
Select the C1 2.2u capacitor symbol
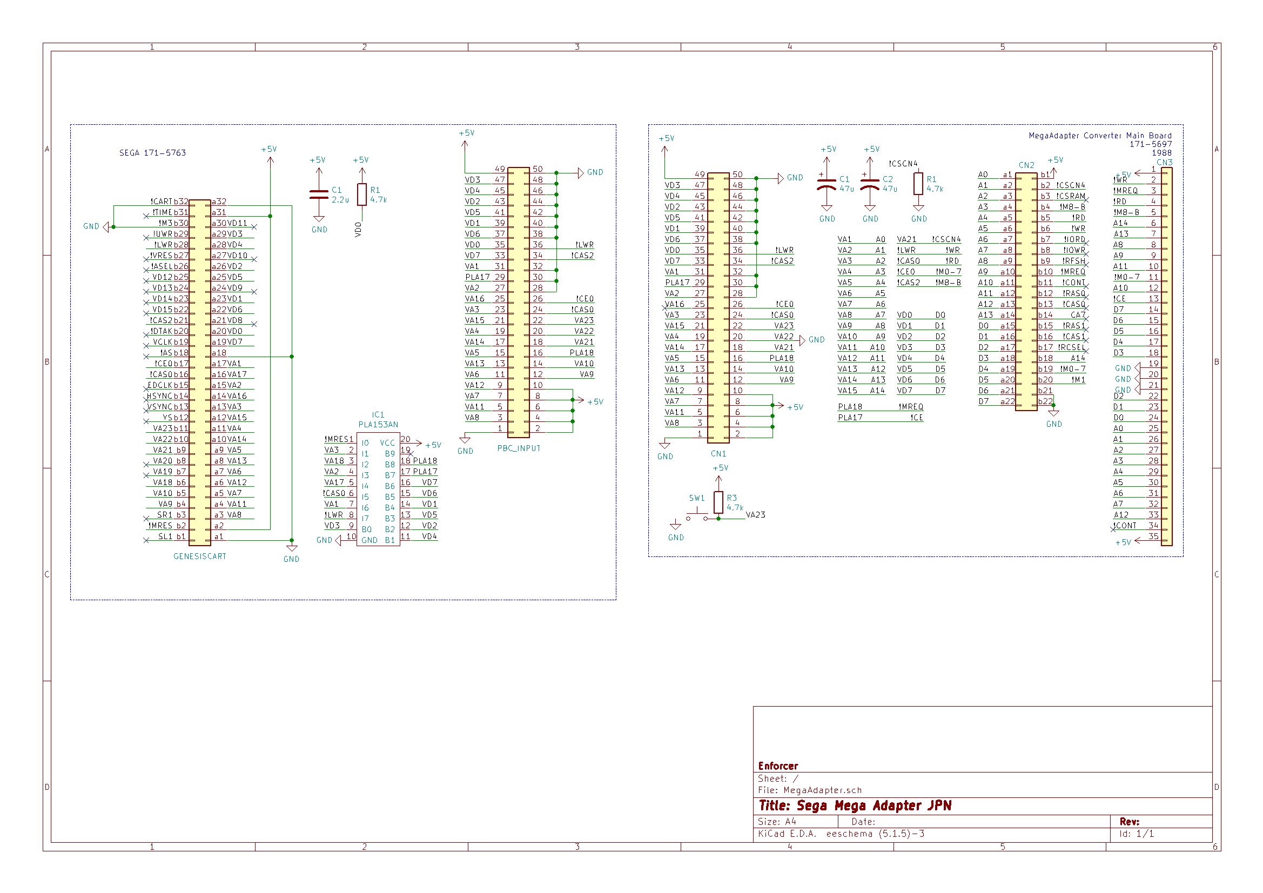(319, 194)
